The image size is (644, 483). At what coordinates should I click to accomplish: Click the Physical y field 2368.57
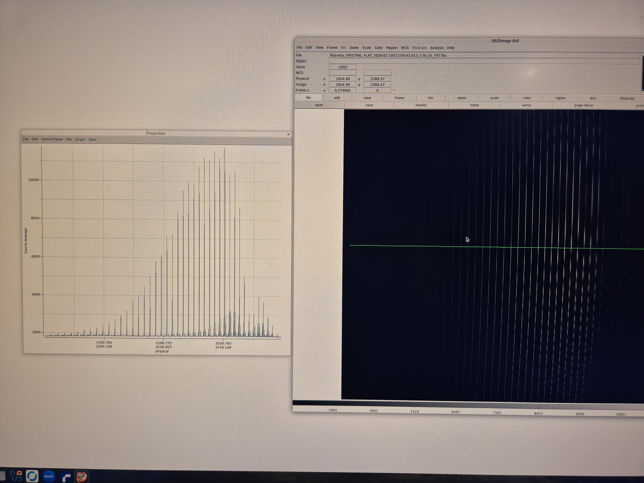tap(377, 79)
